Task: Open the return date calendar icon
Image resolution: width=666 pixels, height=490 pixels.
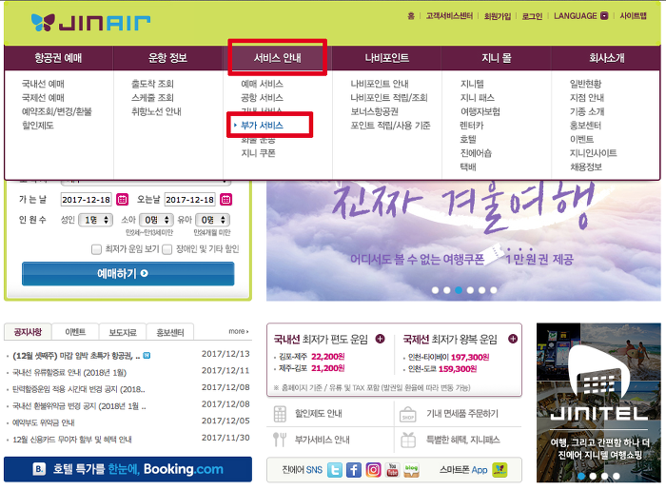Action: tap(226, 199)
